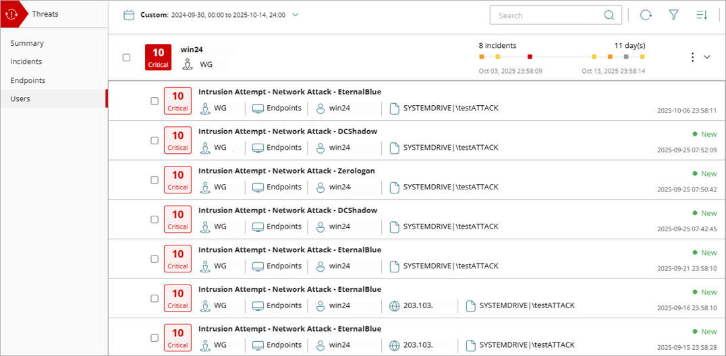The width and height of the screenshot is (726, 356).
Task: Click the file icon in 2025-09-16 row
Action: pyautogui.click(x=470, y=305)
